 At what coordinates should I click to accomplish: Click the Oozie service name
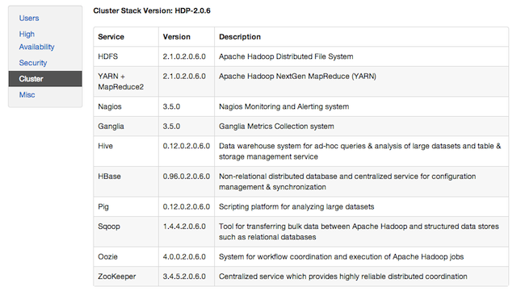coord(107,257)
